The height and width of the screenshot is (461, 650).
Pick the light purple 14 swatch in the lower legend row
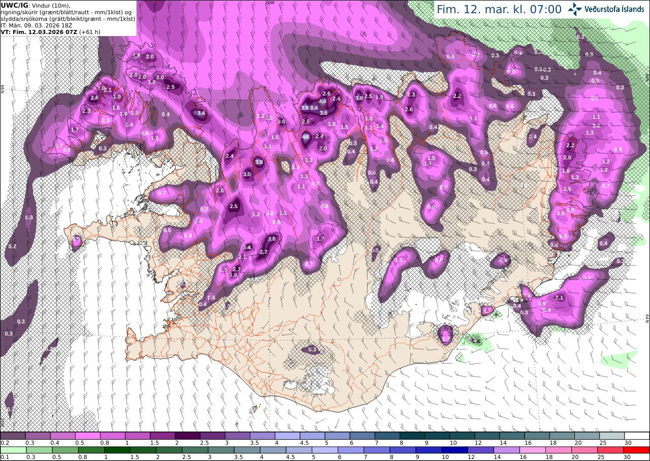click(x=507, y=450)
